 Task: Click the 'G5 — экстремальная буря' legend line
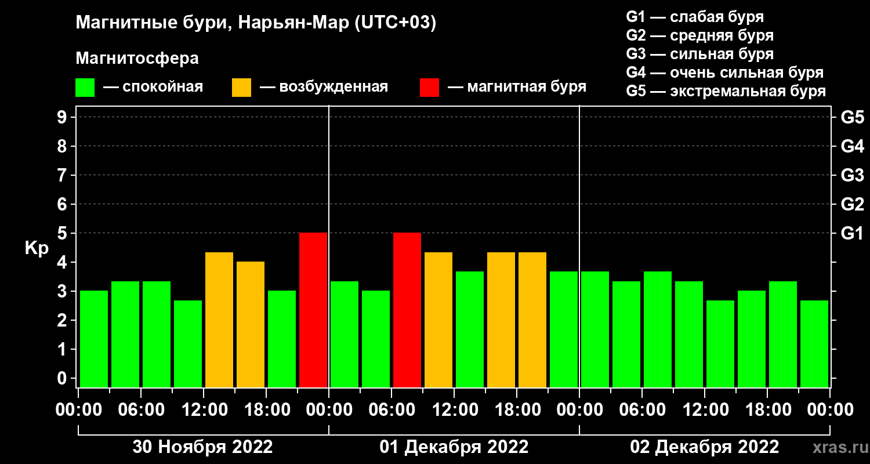coord(726,91)
